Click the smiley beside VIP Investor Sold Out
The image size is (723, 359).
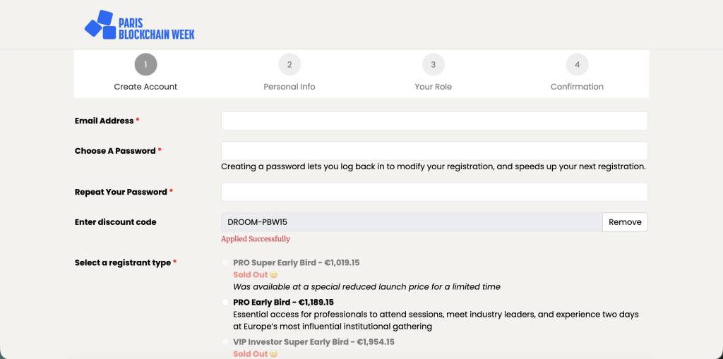point(274,354)
